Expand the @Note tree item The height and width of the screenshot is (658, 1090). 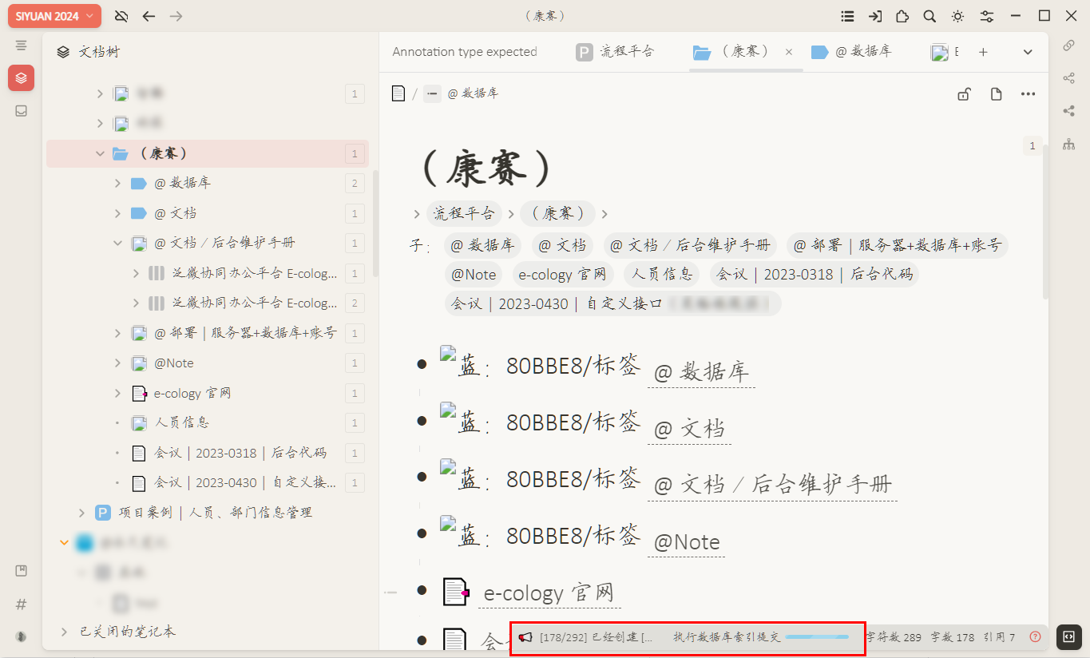click(117, 363)
